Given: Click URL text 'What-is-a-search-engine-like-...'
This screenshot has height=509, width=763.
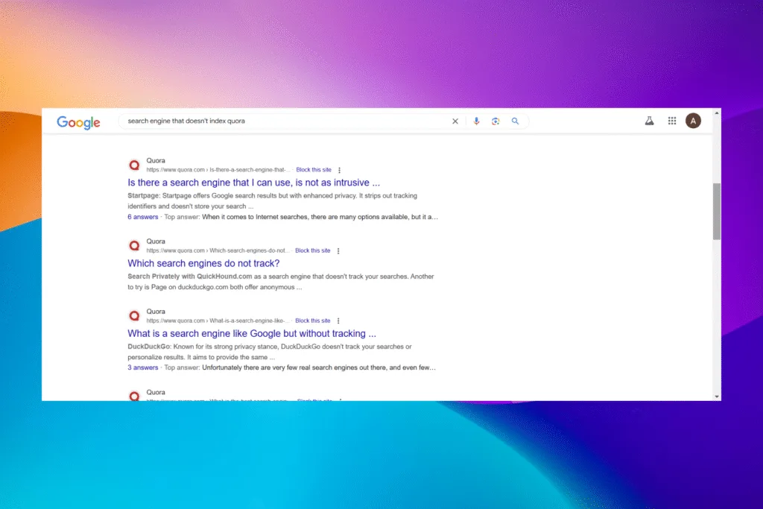Looking at the screenshot, I should point(249,320).
